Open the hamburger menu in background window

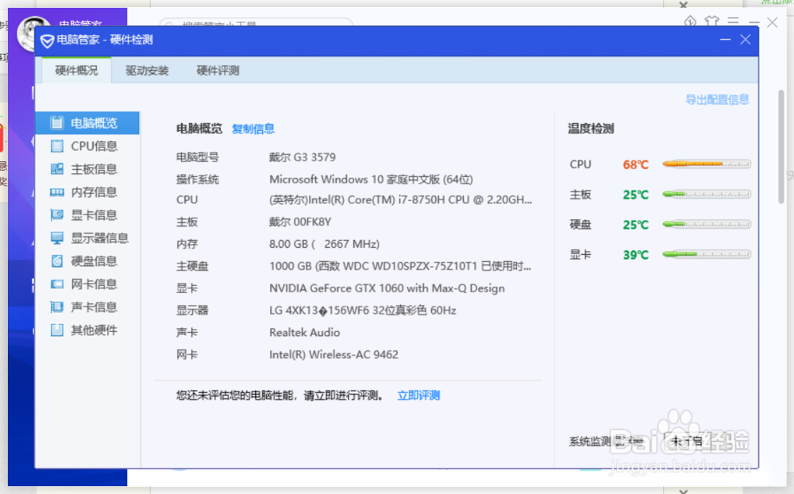[x=733, y=21]
